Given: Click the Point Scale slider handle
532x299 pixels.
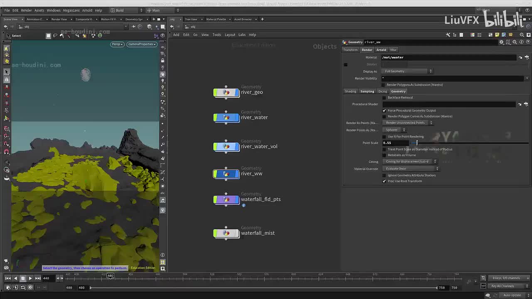Looking at the screenshot, I should (x=417, y=143).
